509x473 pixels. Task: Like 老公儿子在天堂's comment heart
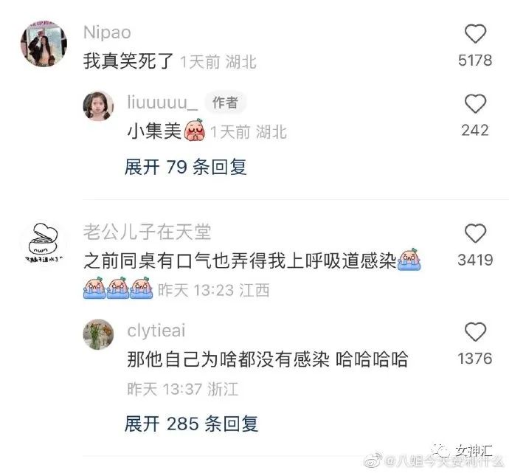coord(475,233)
